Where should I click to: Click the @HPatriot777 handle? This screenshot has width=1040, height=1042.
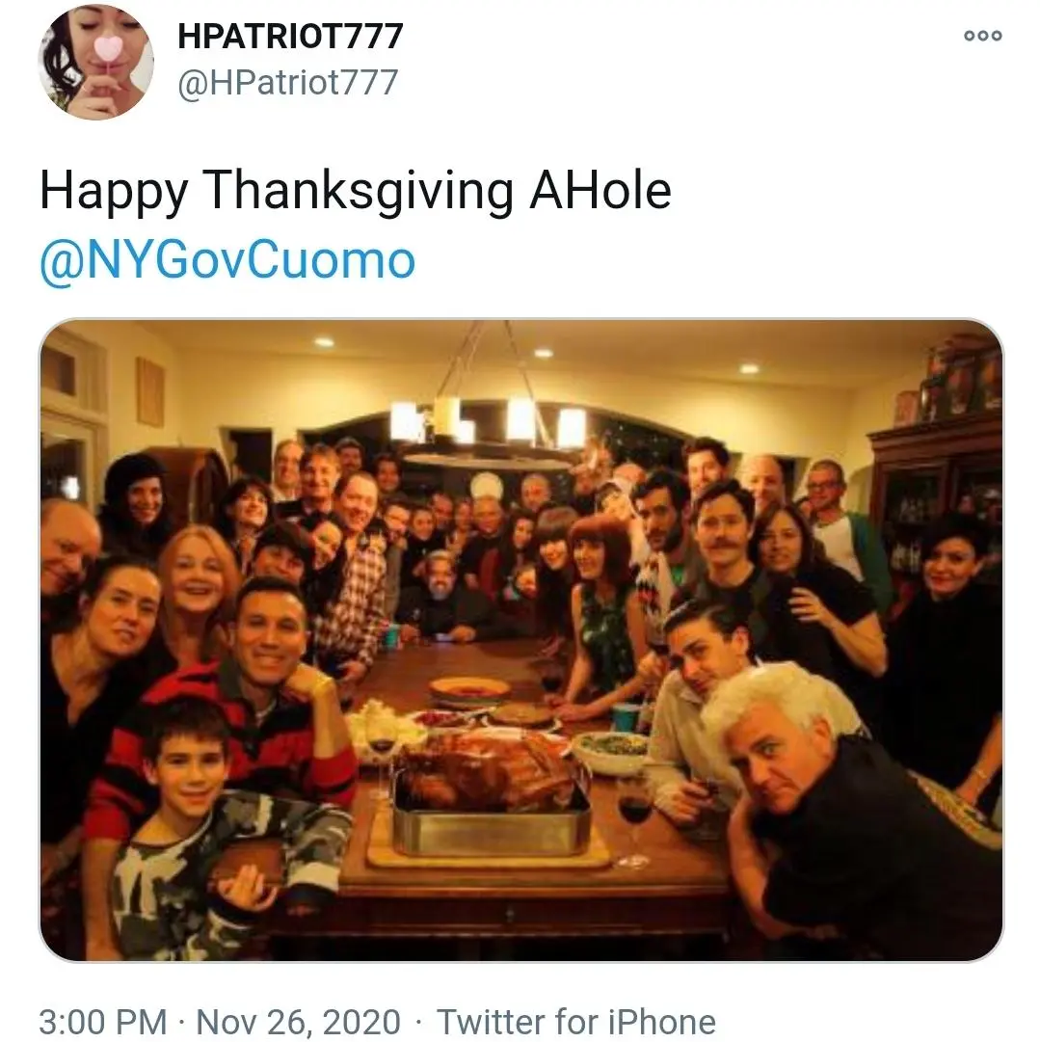(287, 82)
